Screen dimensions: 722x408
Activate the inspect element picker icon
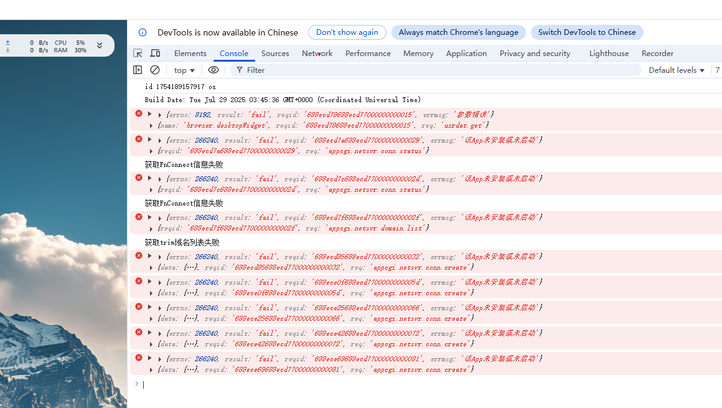click(x=138, y=54)
